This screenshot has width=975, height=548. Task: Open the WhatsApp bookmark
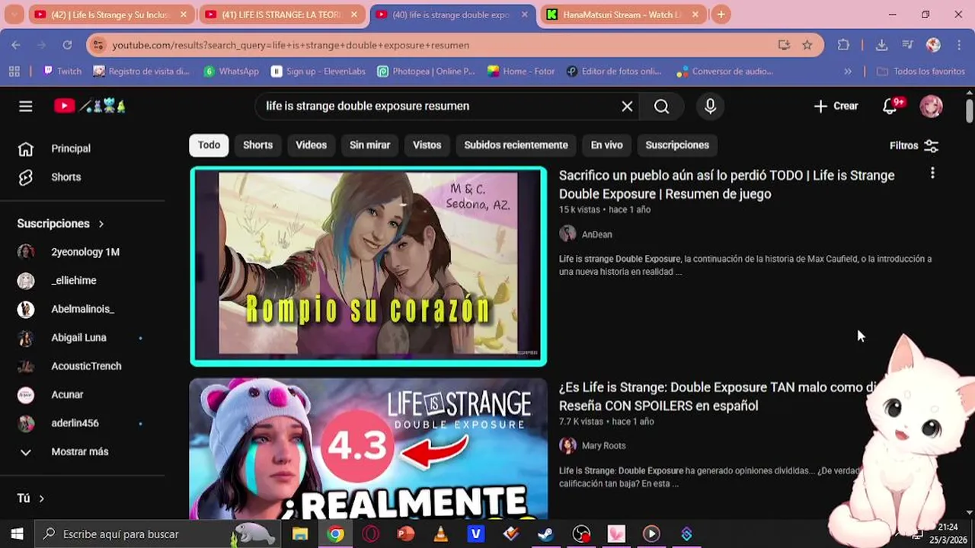tap(232, 72)
